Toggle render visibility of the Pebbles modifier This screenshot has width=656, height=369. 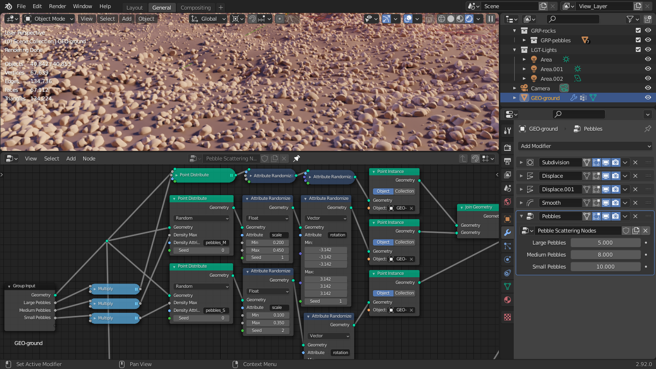coord(616,216)
